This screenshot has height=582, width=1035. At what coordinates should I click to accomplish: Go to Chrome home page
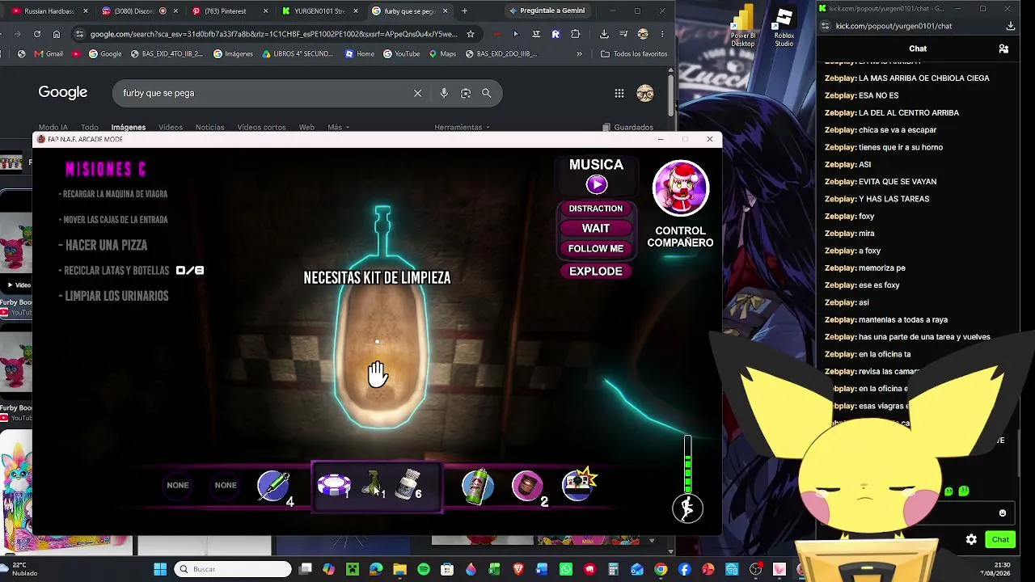coord(57,34)
